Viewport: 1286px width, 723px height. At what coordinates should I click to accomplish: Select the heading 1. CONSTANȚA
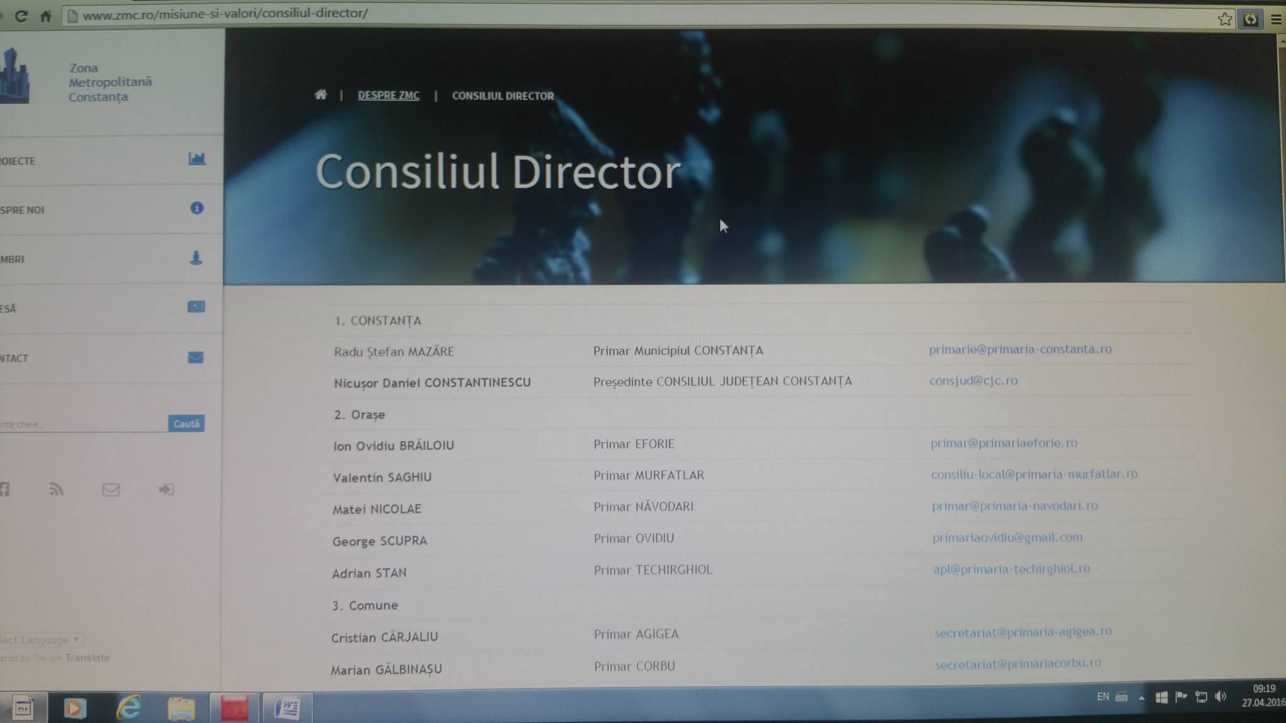point(377,321)
